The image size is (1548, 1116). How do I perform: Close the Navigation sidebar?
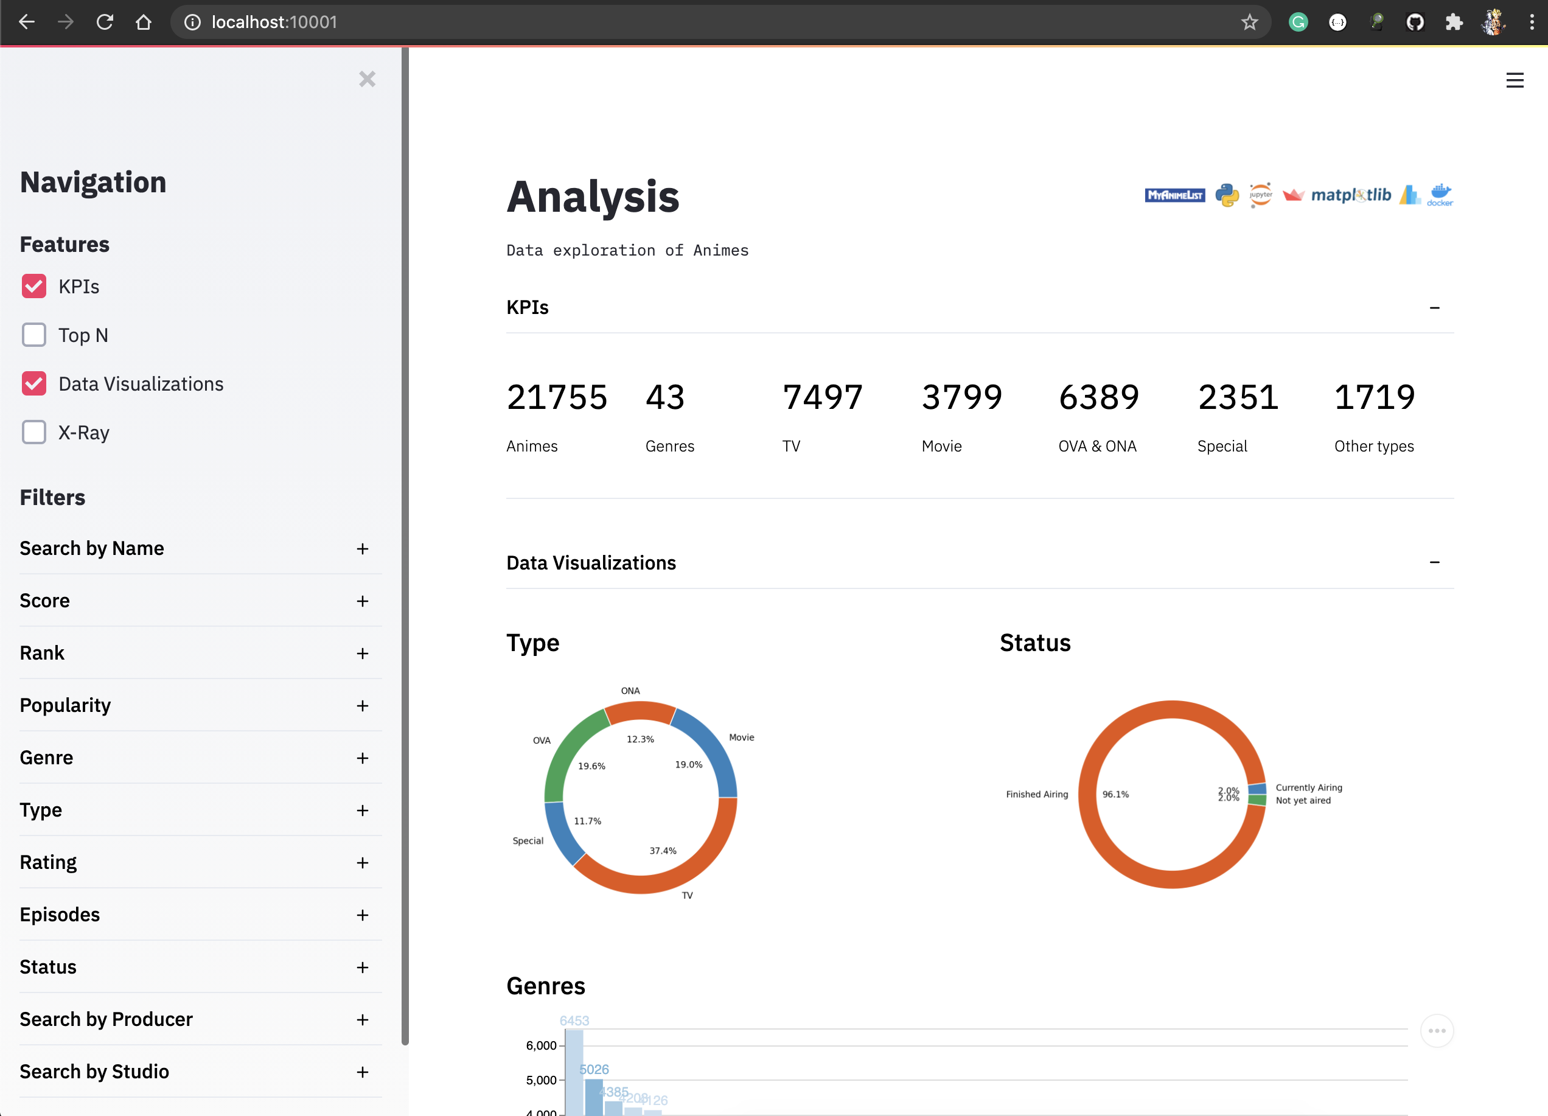pos(367,79)
